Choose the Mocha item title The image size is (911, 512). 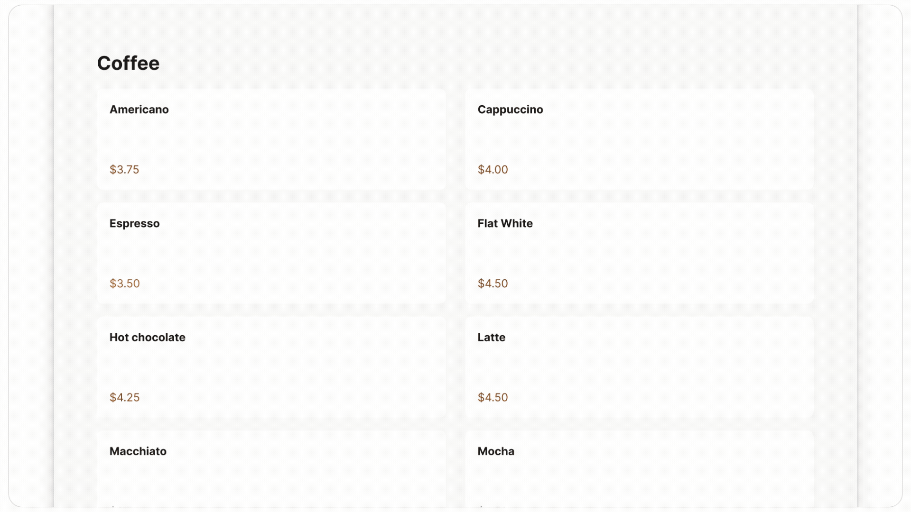pyautogui.click(x=496, y=451)
